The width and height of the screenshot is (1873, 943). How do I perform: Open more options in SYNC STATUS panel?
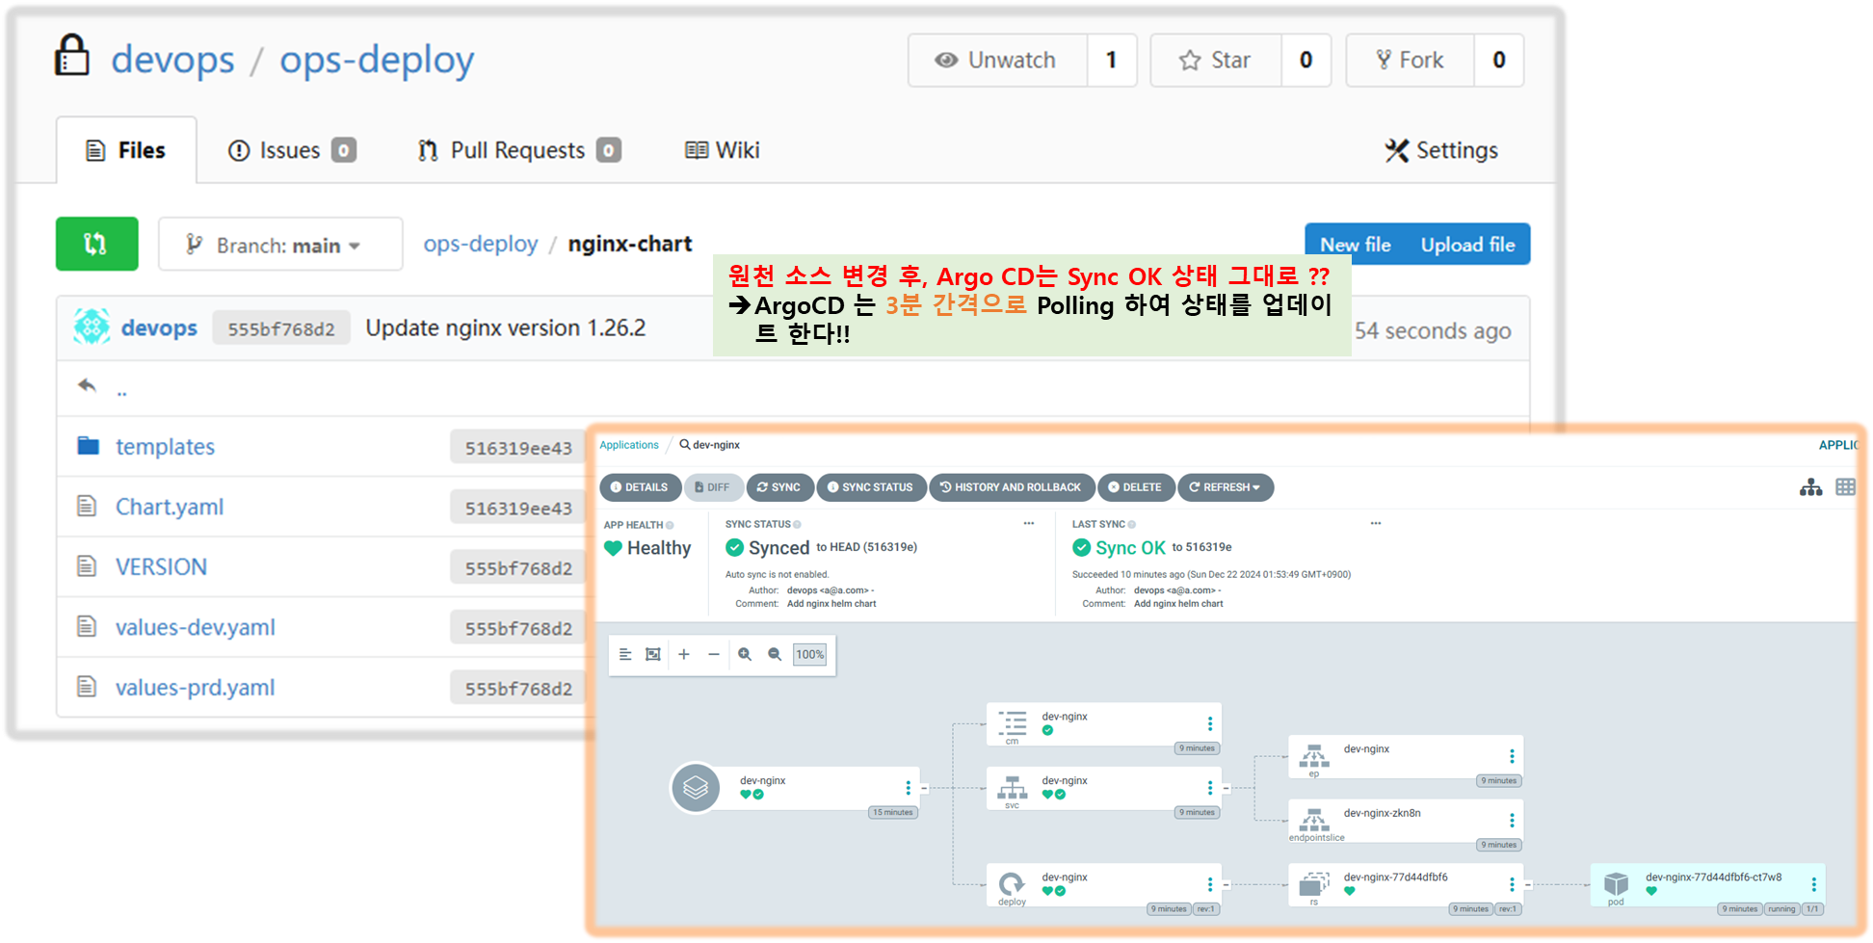1029,524
